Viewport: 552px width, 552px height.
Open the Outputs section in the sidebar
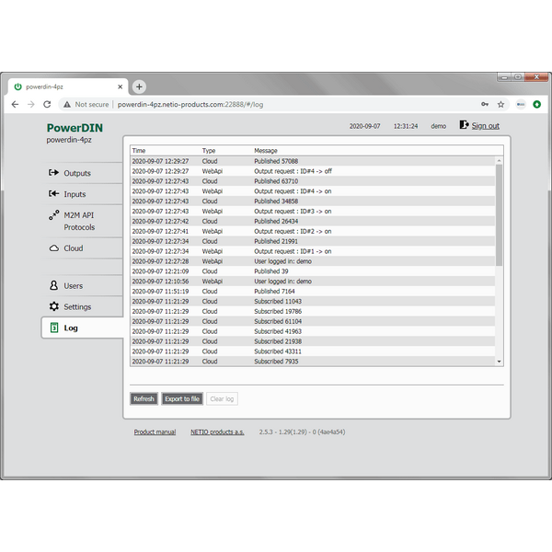[x=76, y=173]
